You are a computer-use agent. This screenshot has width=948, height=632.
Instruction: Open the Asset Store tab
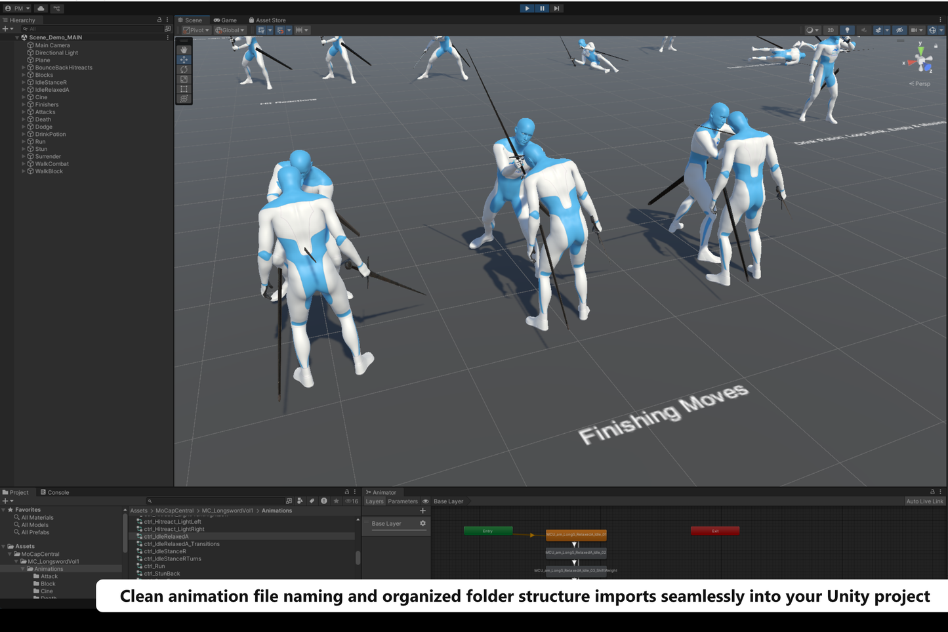click(268, 20)
